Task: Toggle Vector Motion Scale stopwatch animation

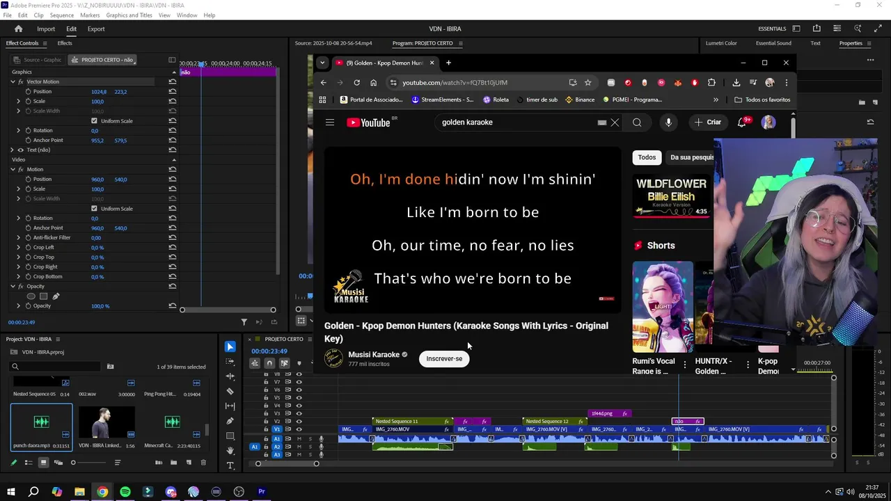Action: (x=28, y=102)
